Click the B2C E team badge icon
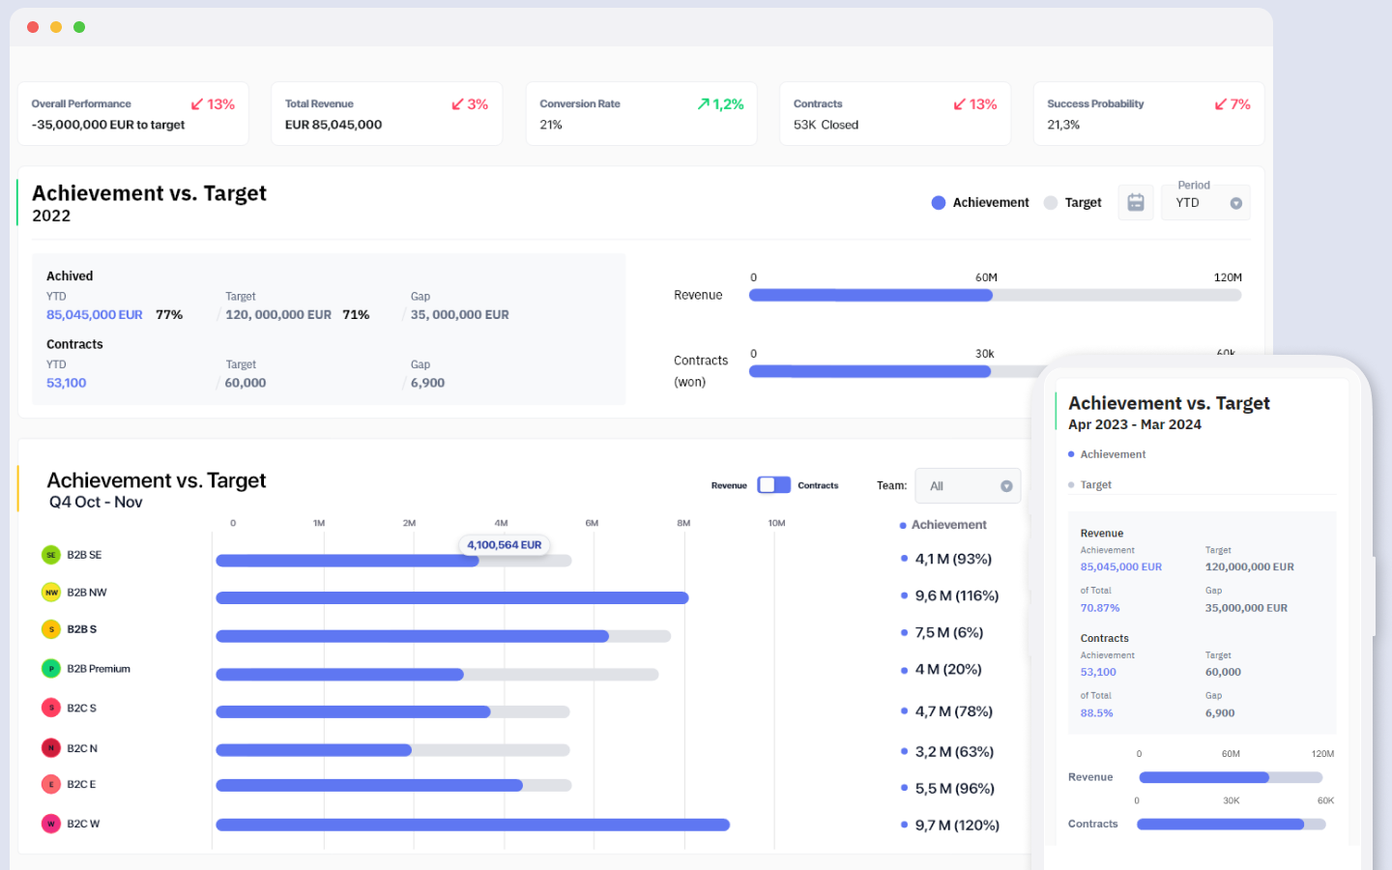This screenshot has width=1392, height=870. click(51, 784)
